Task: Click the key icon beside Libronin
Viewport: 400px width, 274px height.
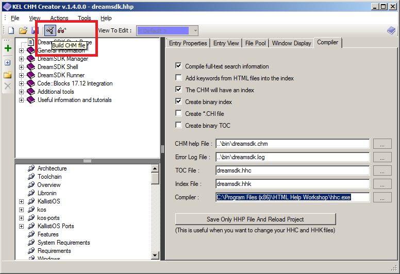Action: click(31, 193)
